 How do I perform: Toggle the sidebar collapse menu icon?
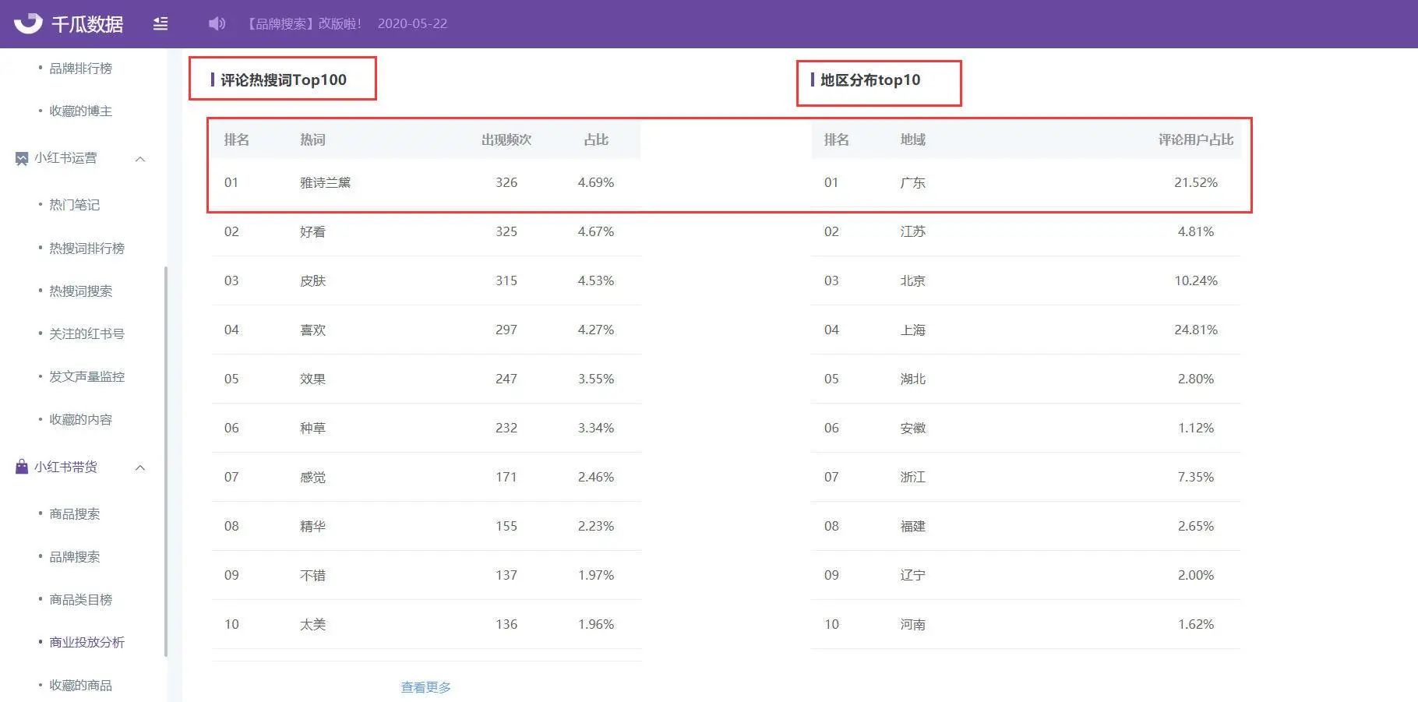click(x=160, y=23)
